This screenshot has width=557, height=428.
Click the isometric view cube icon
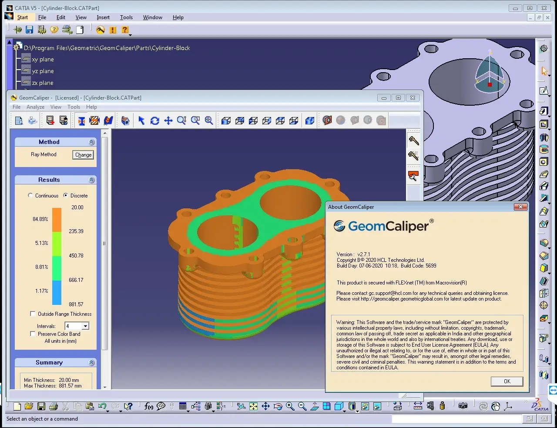[x=310, y=120]
